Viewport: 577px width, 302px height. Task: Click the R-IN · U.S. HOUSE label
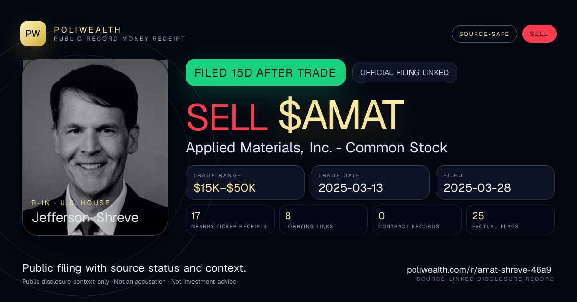click(71, 203)
